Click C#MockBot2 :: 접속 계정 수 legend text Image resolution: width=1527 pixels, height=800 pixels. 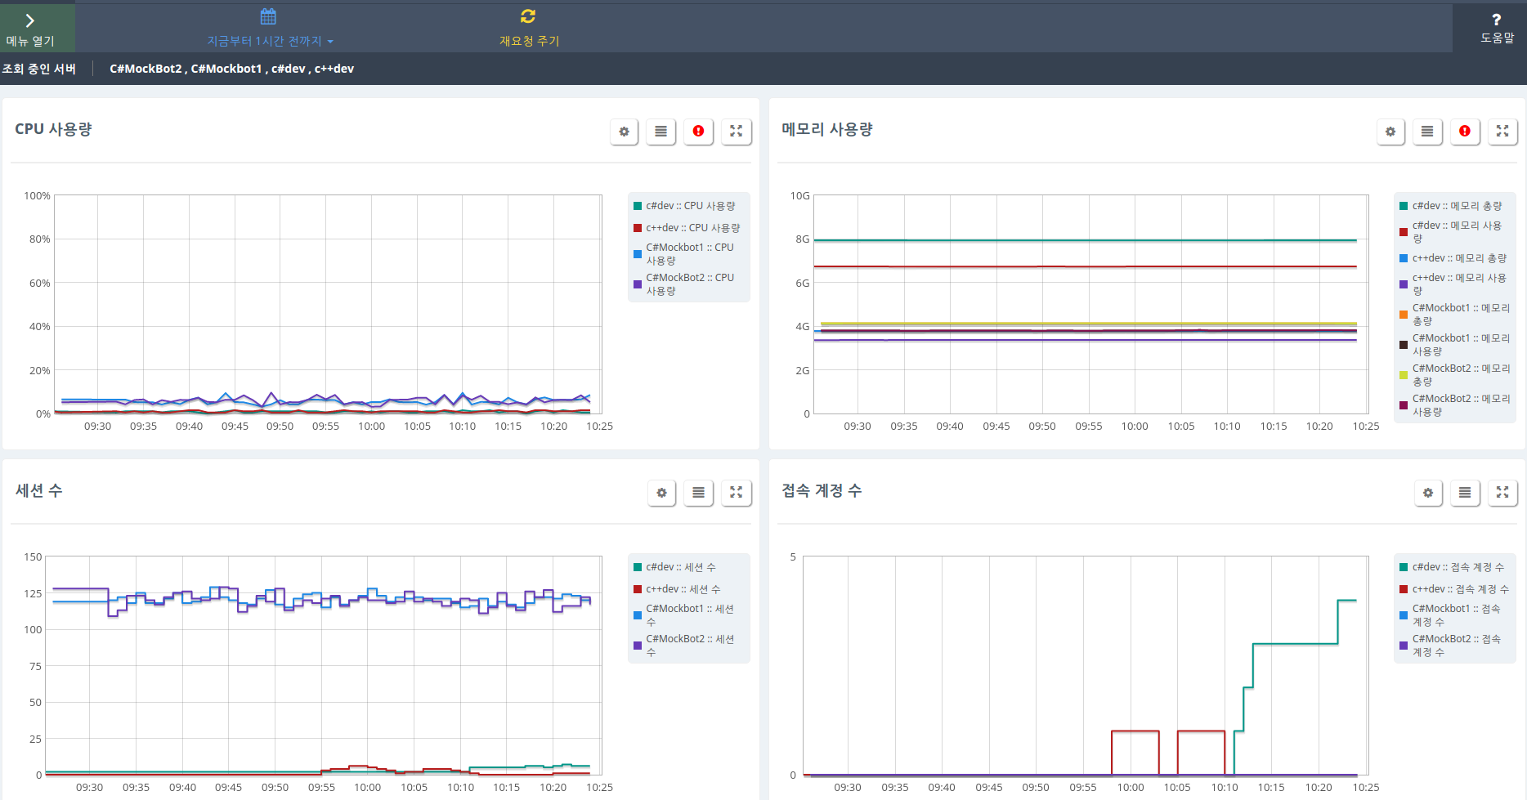1457,645
